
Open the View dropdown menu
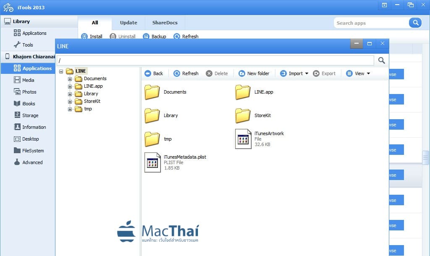coord(358,73)
